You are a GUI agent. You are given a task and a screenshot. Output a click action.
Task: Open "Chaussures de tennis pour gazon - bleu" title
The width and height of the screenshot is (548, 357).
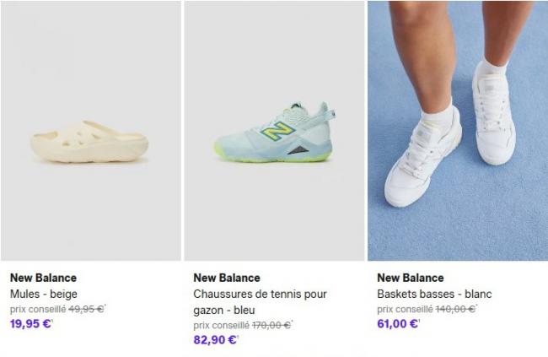click(x=260, y=301)
